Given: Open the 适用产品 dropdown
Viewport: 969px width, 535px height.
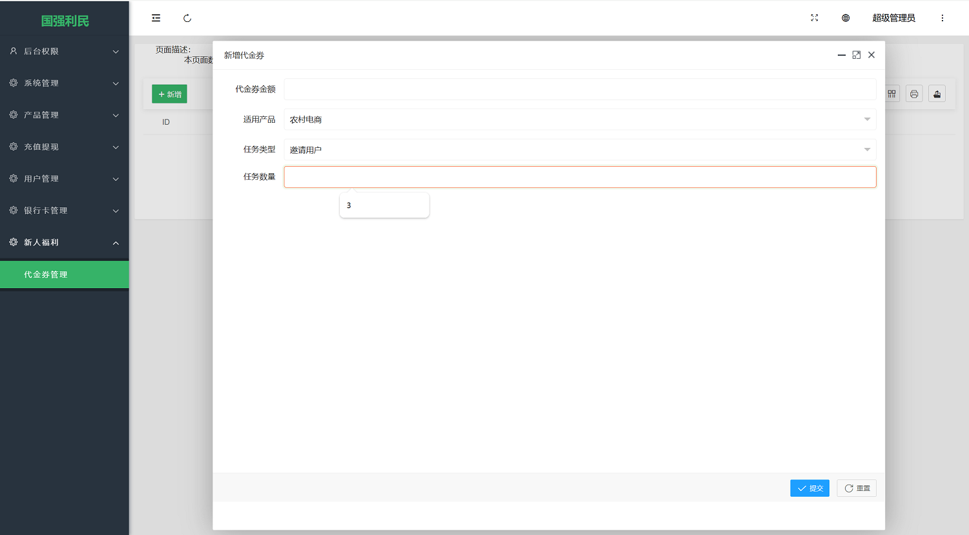Looking at the screenshot, I should (579, 120).
